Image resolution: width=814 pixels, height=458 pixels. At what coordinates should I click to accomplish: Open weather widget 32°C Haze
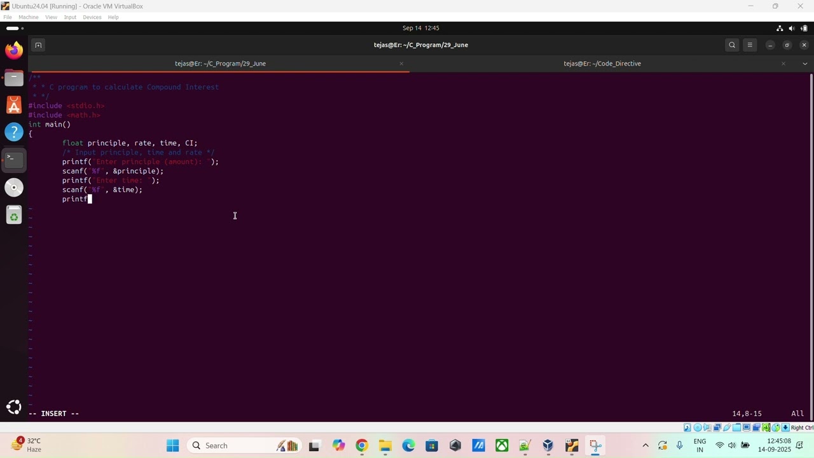pyautogui.click(x=25, y=445)
